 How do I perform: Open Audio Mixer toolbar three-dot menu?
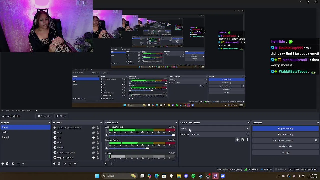click(112, 164)
